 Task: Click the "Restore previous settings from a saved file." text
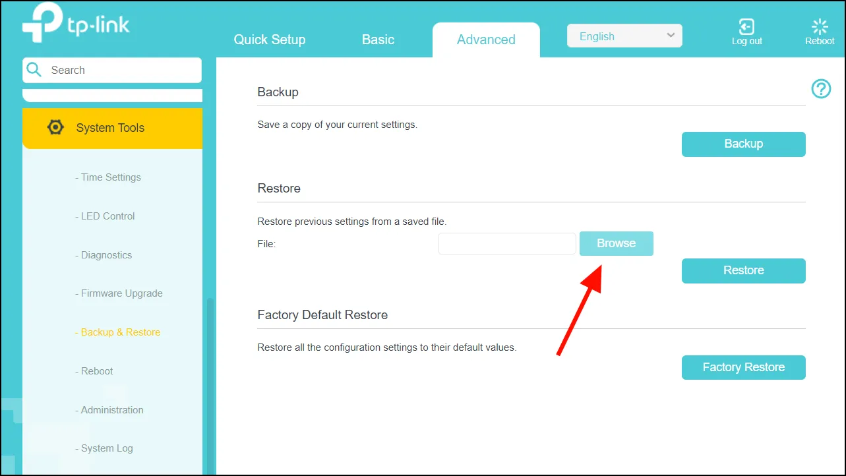pyautogui.click(x=352, y=222)
